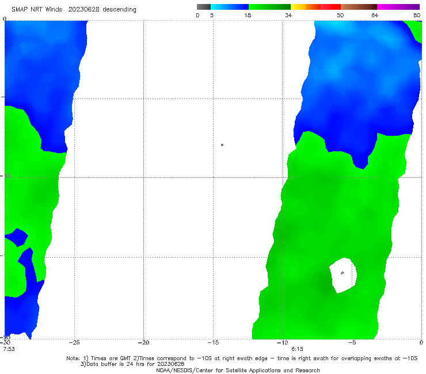This screenshot has width=426, height=374.
Task: Click the longitude axis label '-15'
Action: [213, 342]
